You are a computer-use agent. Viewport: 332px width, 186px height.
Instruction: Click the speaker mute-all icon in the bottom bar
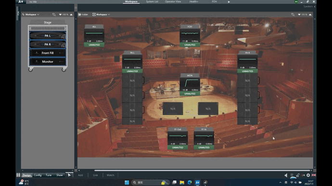click(x=286, y=175)
